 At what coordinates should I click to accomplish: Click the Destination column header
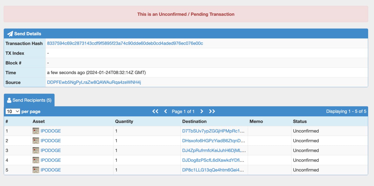point(194,121)
